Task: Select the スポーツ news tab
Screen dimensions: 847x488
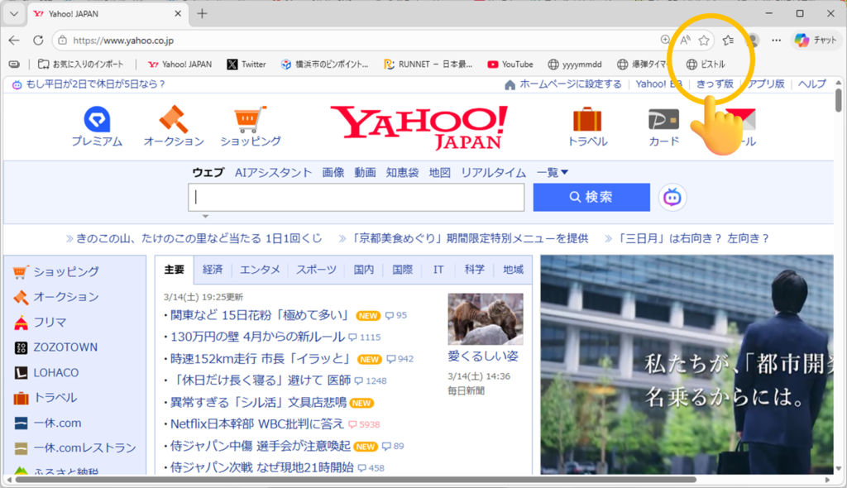Action: tap(316, 270)
